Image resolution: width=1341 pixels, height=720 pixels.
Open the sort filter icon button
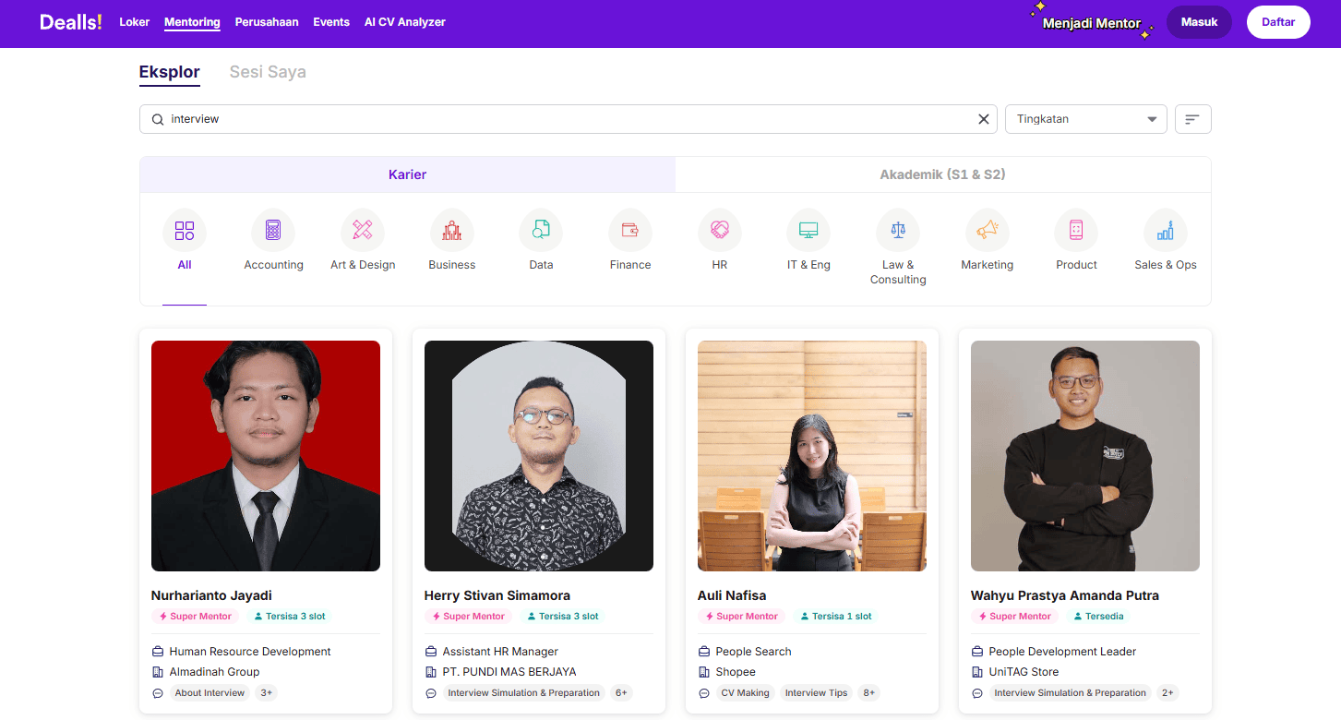coord(1192,119)
